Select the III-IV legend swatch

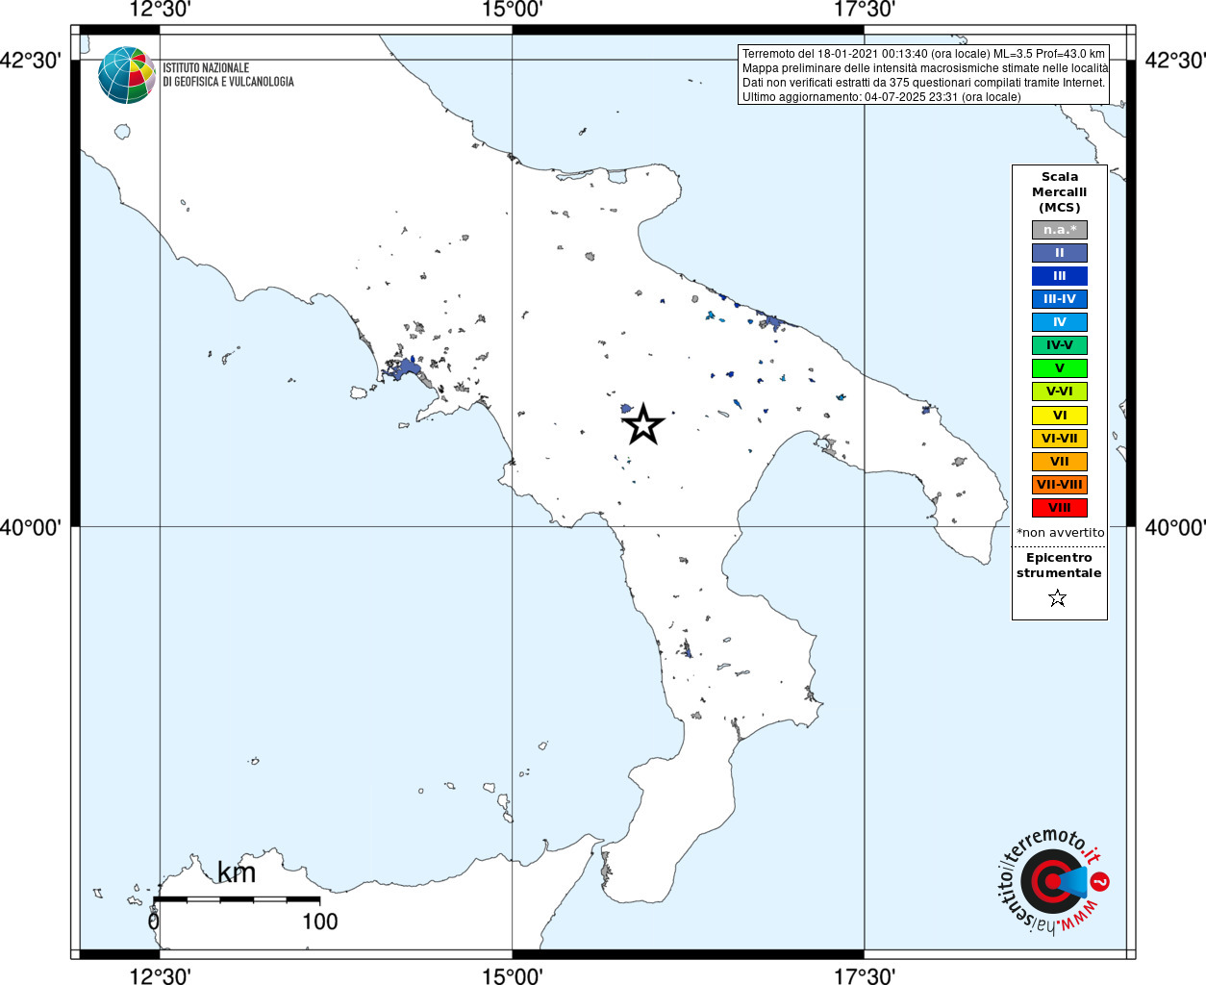(1059, 299)
